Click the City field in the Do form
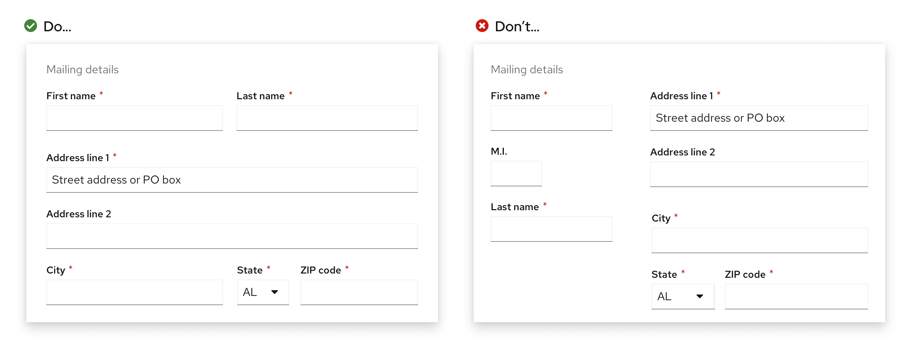The image size is (908, 345). [x=134, y=292]
